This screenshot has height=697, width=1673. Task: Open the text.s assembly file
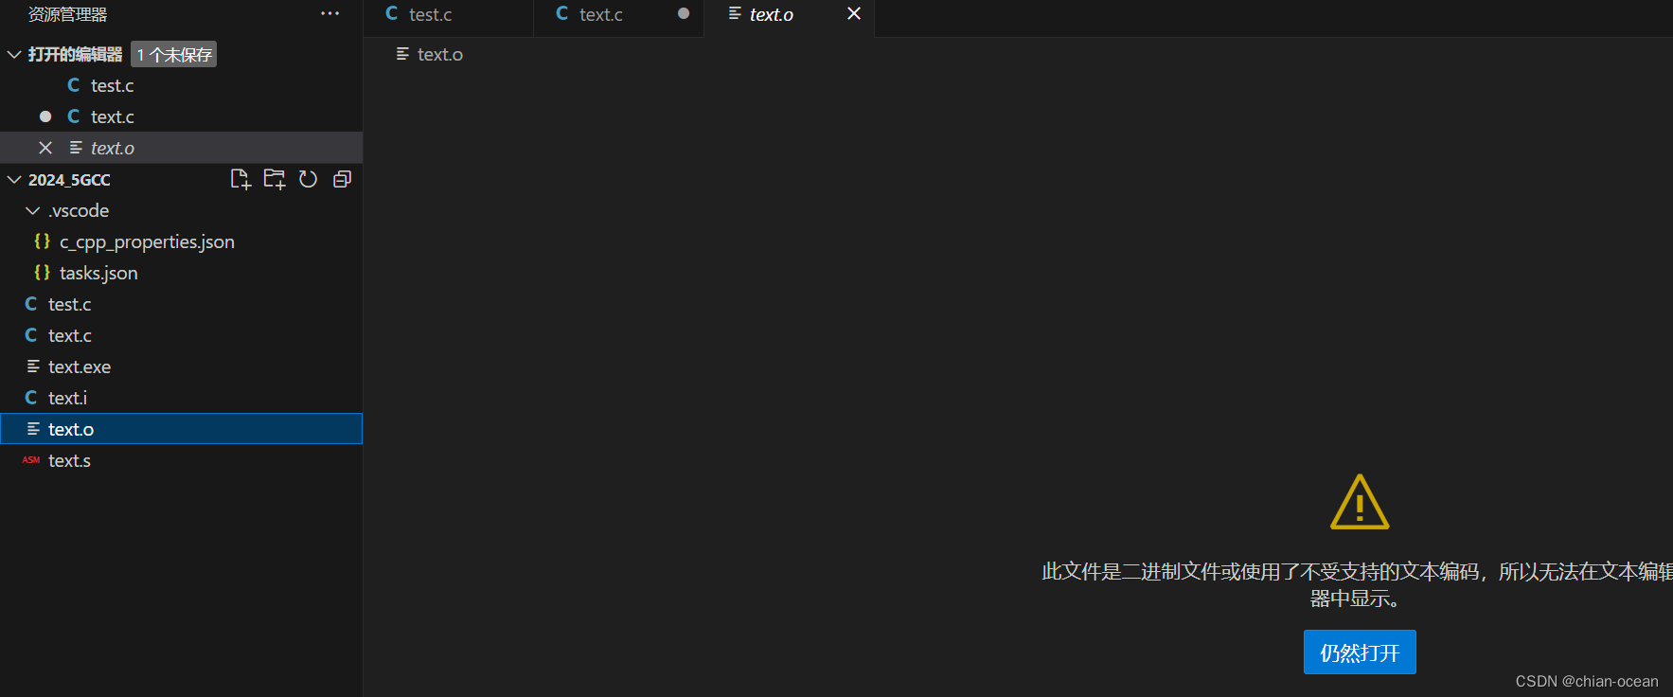[x=69, y=461]
